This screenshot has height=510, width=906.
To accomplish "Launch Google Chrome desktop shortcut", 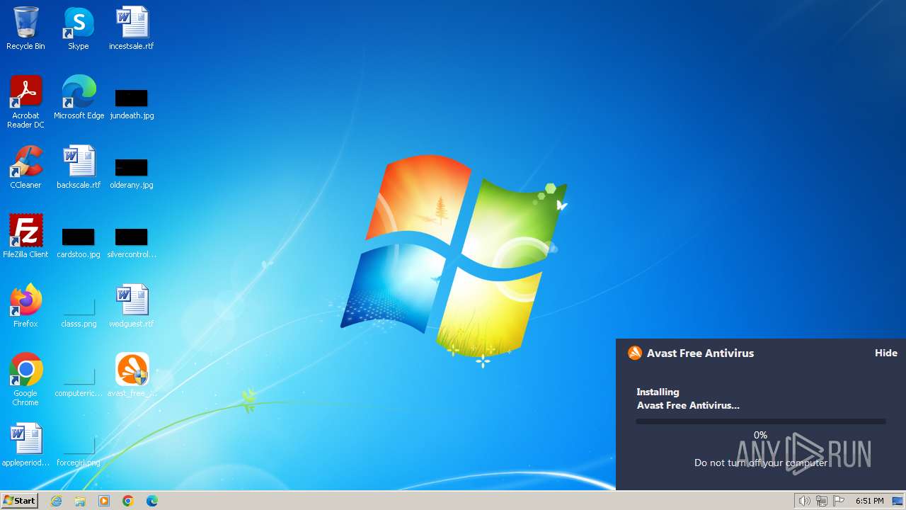I will pos(25,380).
